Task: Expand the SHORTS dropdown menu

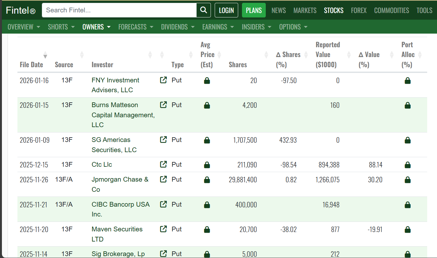Action: click(x=61, y=27)
